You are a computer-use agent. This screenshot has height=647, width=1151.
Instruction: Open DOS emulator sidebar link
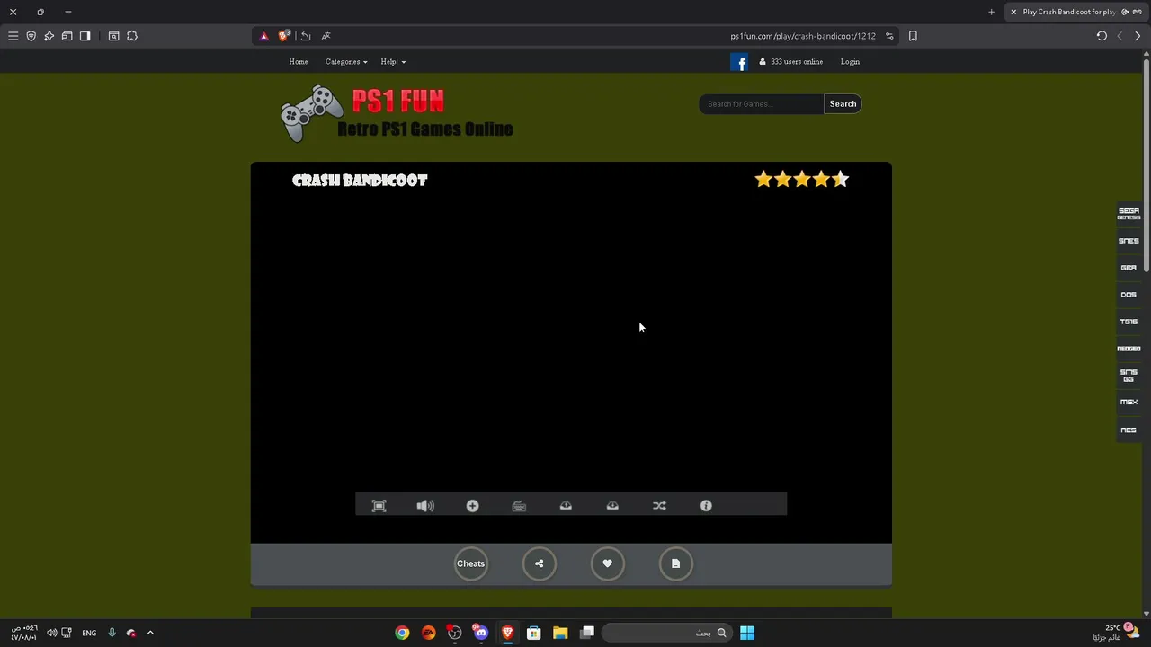(x=1129, y=295)
